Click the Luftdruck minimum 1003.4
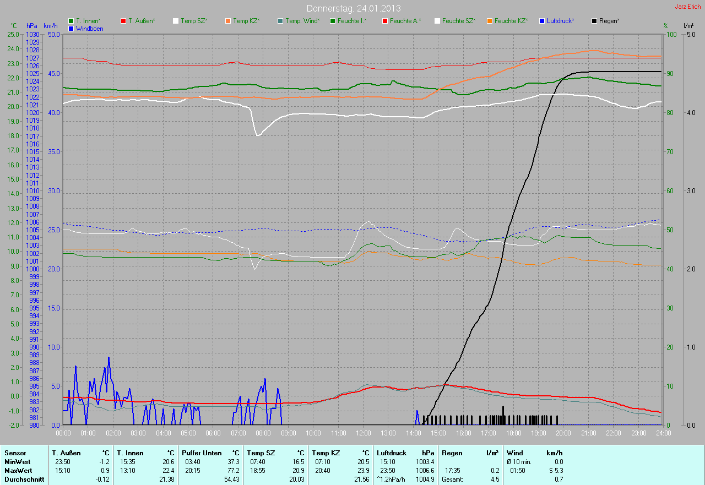 424,462
